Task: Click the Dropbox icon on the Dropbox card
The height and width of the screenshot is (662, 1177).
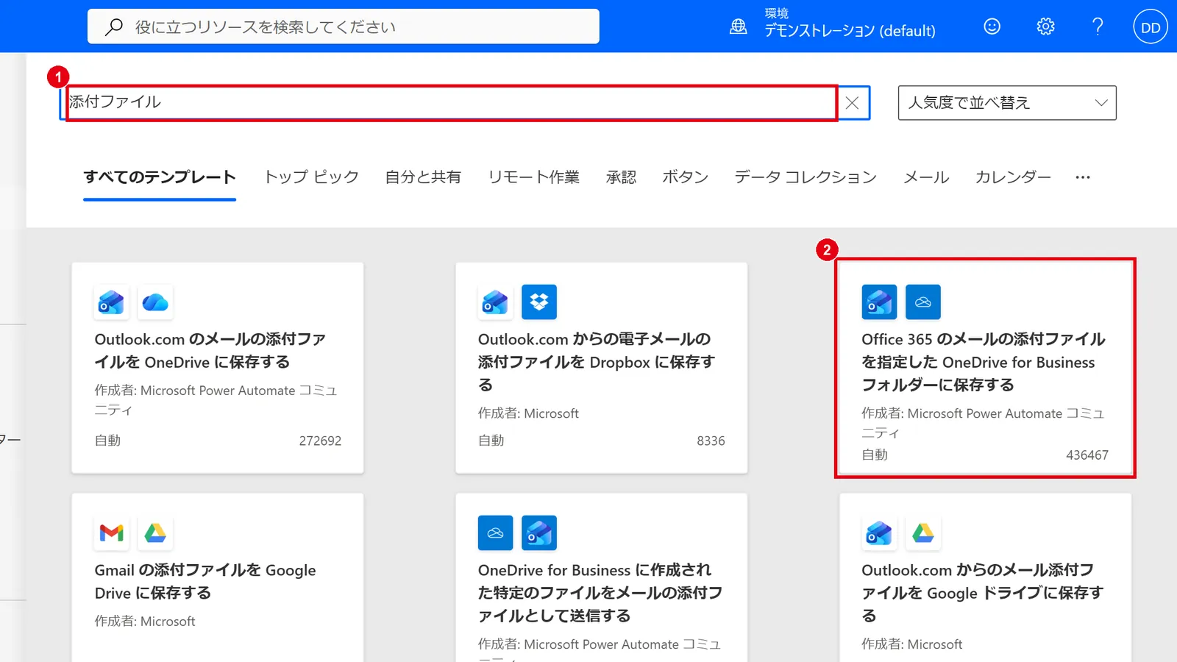Action: (539, 302)
